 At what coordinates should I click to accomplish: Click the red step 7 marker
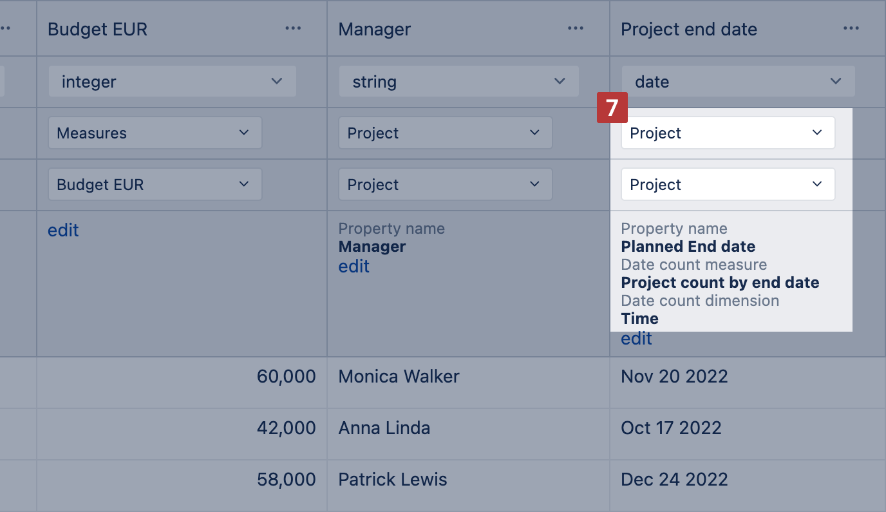coord(612,108)
